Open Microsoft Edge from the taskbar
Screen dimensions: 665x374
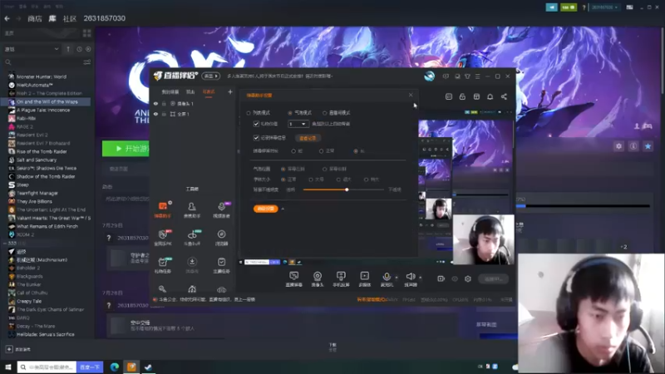coord(115,367)
